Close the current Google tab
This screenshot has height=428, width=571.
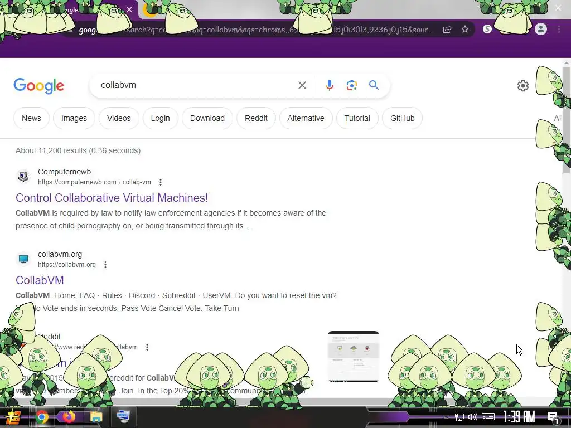point(129,10)
